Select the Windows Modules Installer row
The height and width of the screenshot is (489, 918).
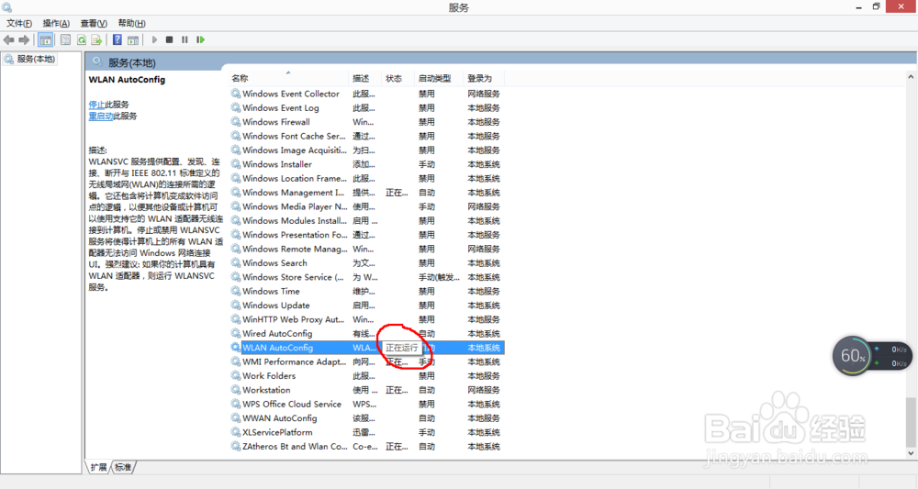coord(366,220)
